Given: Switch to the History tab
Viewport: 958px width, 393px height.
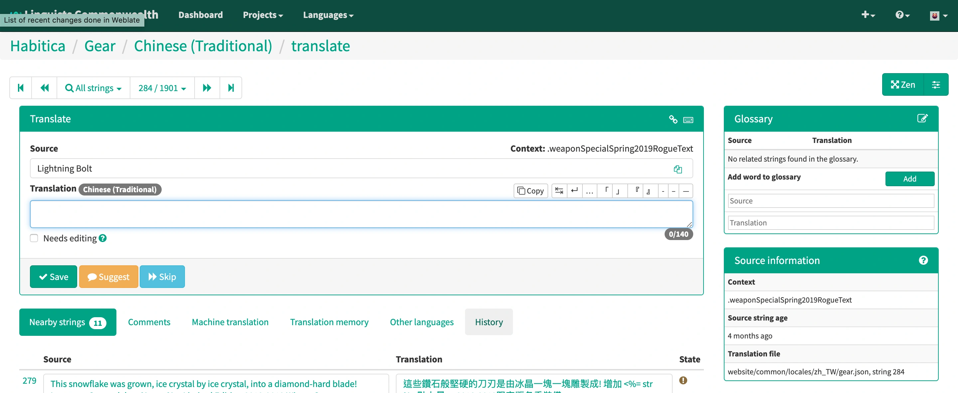Looking at the screenshot, I should (x=488, y=322).
